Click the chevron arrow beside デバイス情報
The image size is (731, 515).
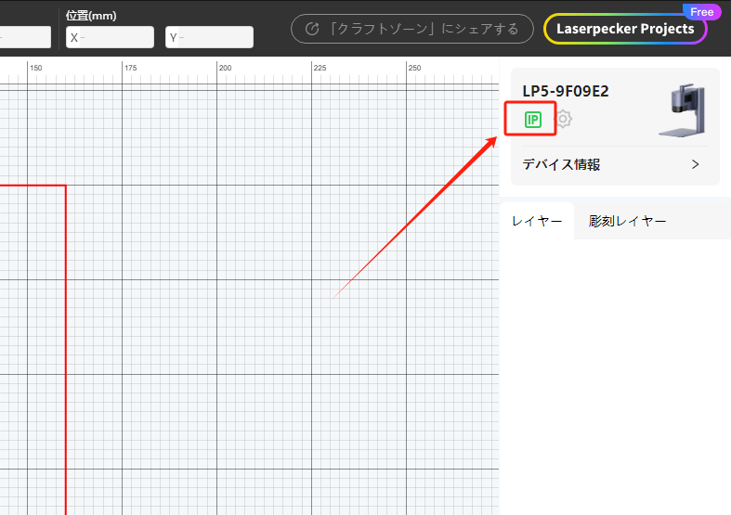coord(695,164)
